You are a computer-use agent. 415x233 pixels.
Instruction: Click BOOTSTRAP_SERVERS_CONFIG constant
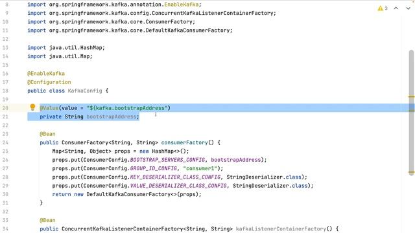[167, 160]
